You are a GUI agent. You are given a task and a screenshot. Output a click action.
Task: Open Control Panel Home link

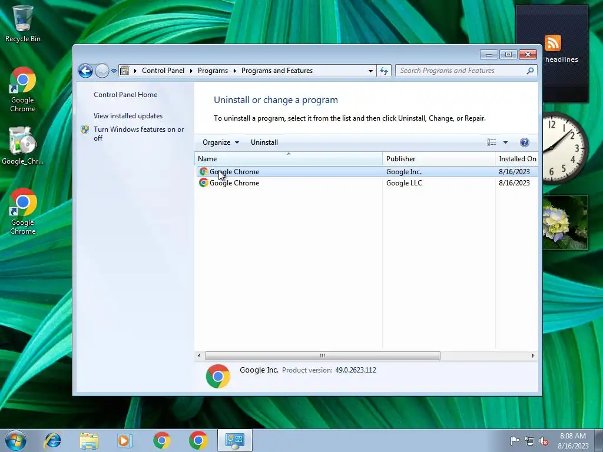click(x=125, y=95)
